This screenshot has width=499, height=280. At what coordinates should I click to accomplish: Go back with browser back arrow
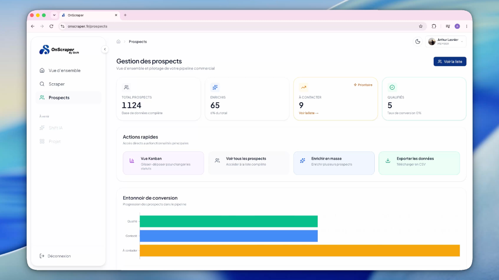pyautogui.click(x=33, y=26)
